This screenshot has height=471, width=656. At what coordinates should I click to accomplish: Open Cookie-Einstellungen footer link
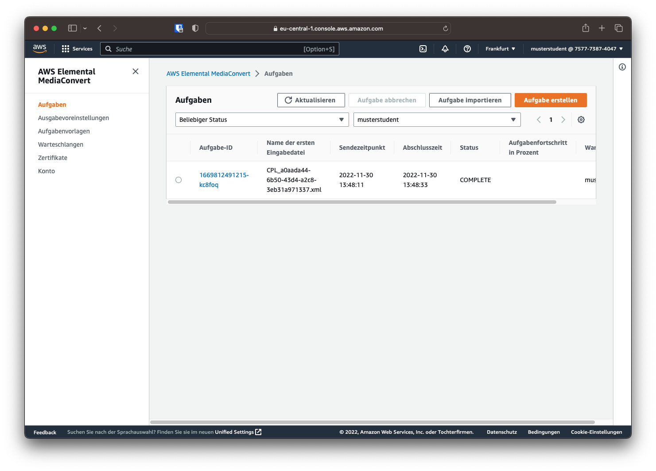pos(596,432)
